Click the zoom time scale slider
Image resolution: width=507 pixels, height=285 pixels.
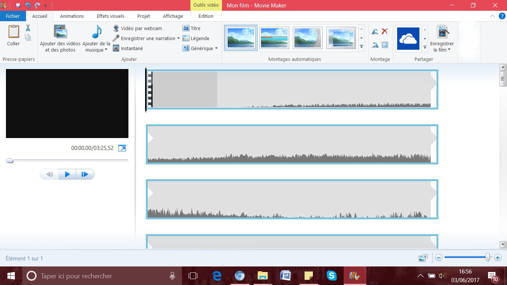pos(488,257)
